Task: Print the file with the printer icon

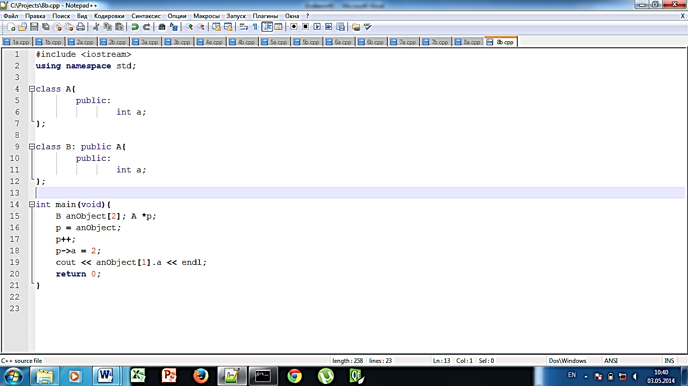Action: (81, 27)
